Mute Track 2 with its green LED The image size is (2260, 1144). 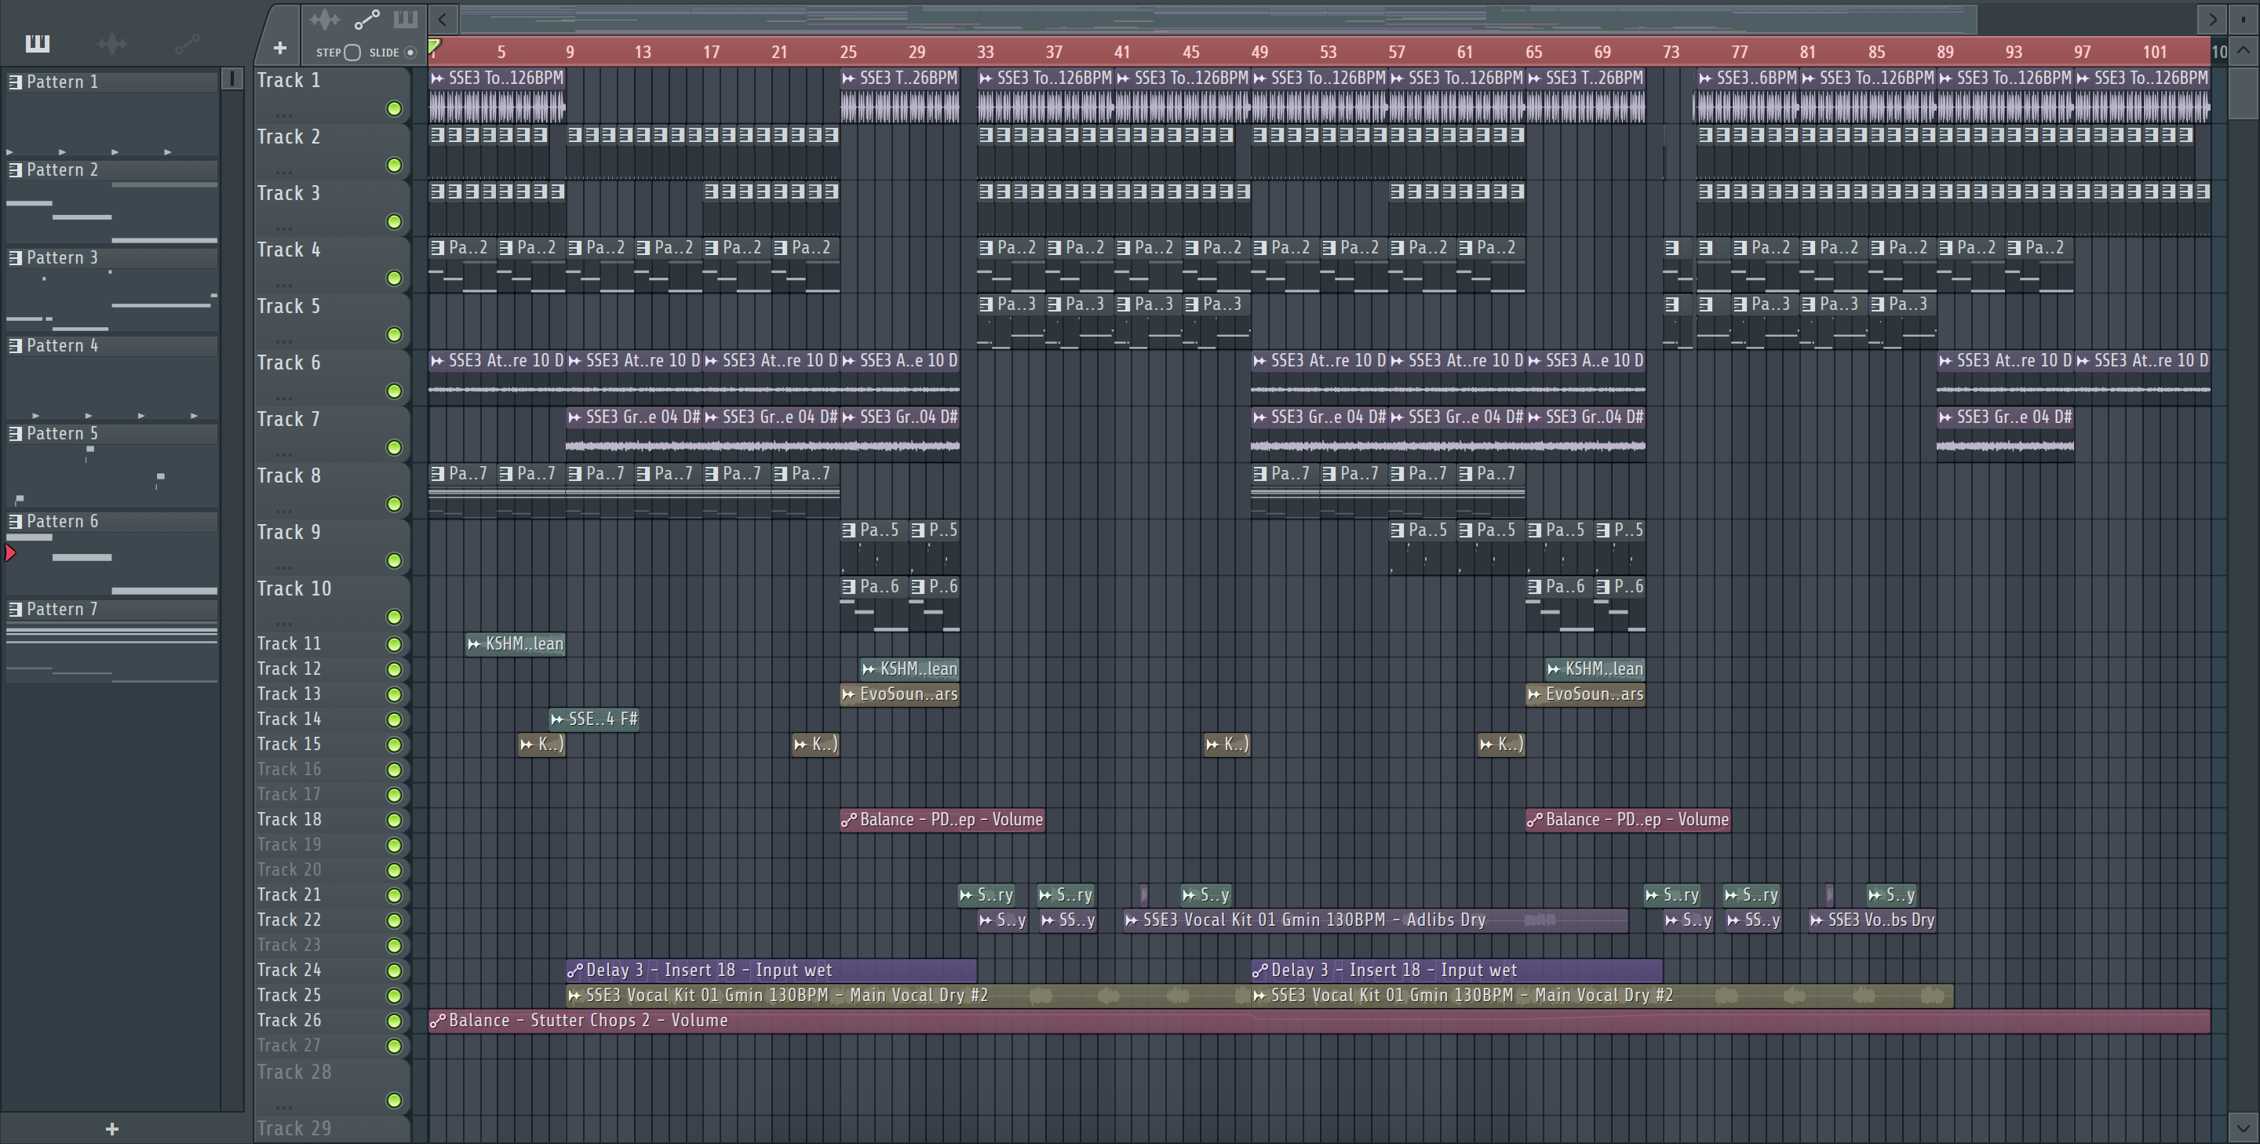[394, 165]
